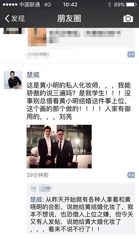Tap the back chevron arrow
Image resolution: width=139 pixels, height=239 pixels.
pyautogui.click(x=7, y=19)
